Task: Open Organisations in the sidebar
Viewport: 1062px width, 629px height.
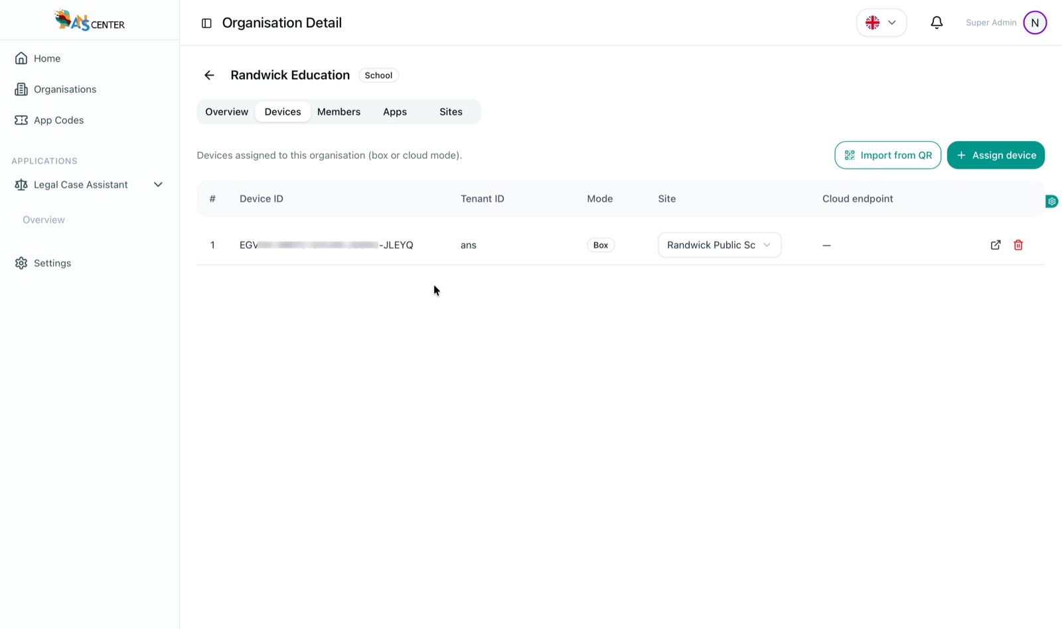Action: coord(65,89)
